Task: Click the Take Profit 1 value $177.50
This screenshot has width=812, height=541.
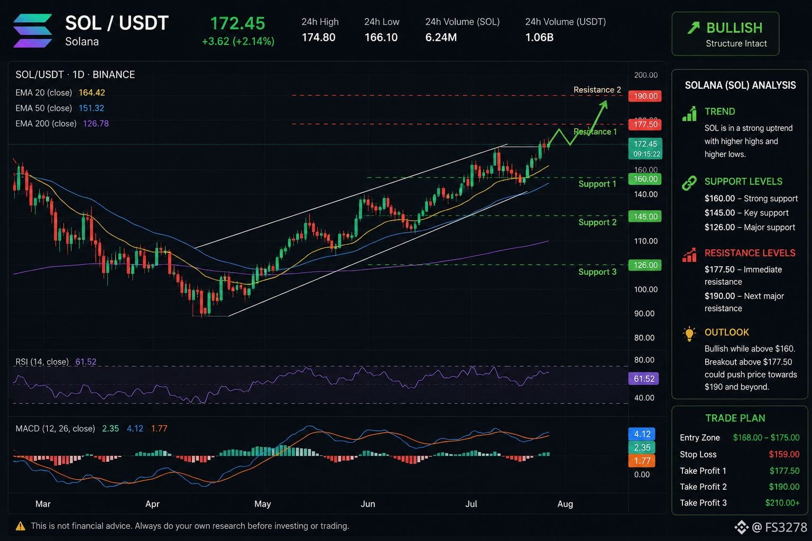Action: [785, 471]
